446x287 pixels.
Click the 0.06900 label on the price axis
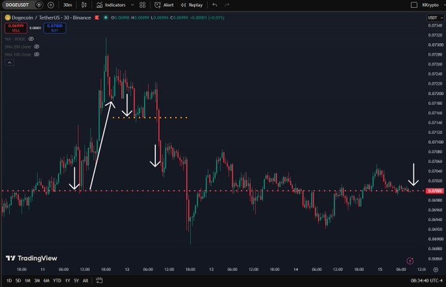tap(436, 239)
